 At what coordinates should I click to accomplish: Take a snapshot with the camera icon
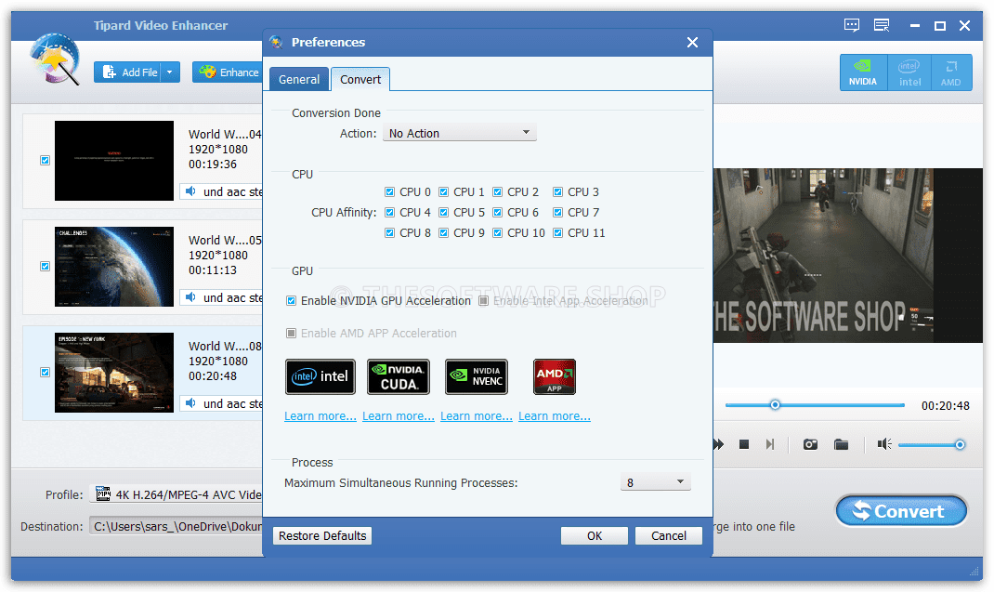(810, 444)
